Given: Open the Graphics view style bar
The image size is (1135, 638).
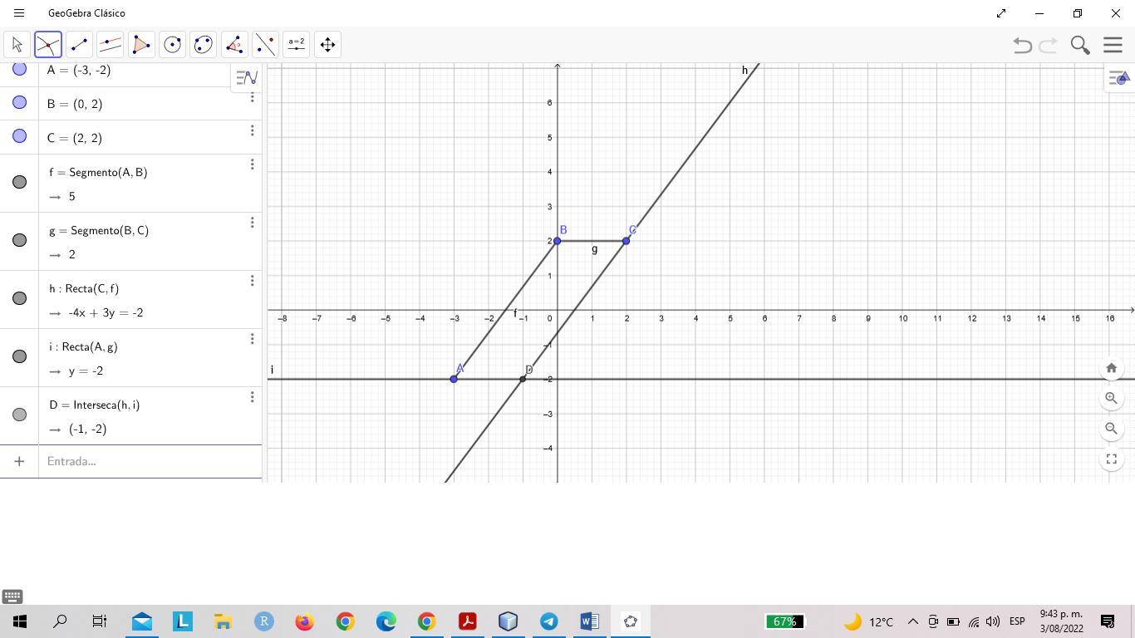Looking at the screenshot, I should coord(1120,78).
